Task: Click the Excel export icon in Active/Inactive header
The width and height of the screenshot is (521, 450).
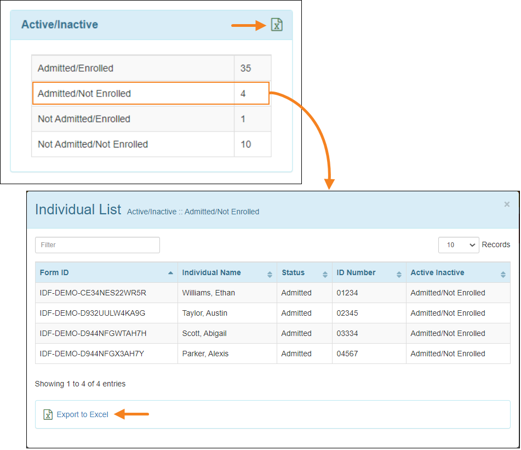Action: tap(277, 25)
